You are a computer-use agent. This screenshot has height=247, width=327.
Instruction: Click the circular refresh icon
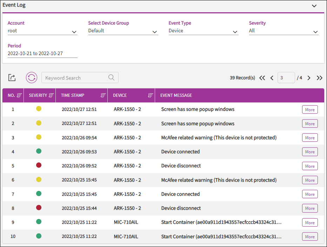pos(32,78)
